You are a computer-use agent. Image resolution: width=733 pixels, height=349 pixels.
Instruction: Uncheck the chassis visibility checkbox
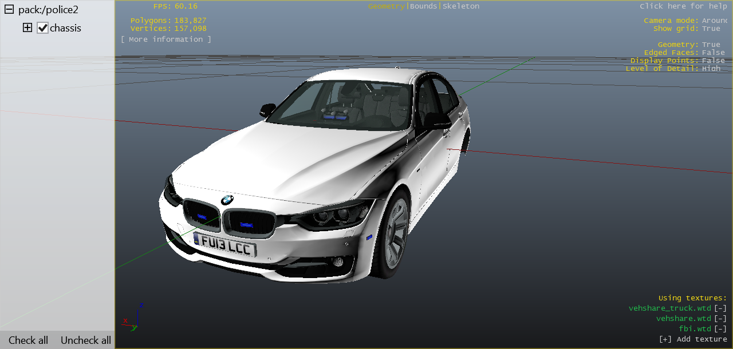point(42,28)
